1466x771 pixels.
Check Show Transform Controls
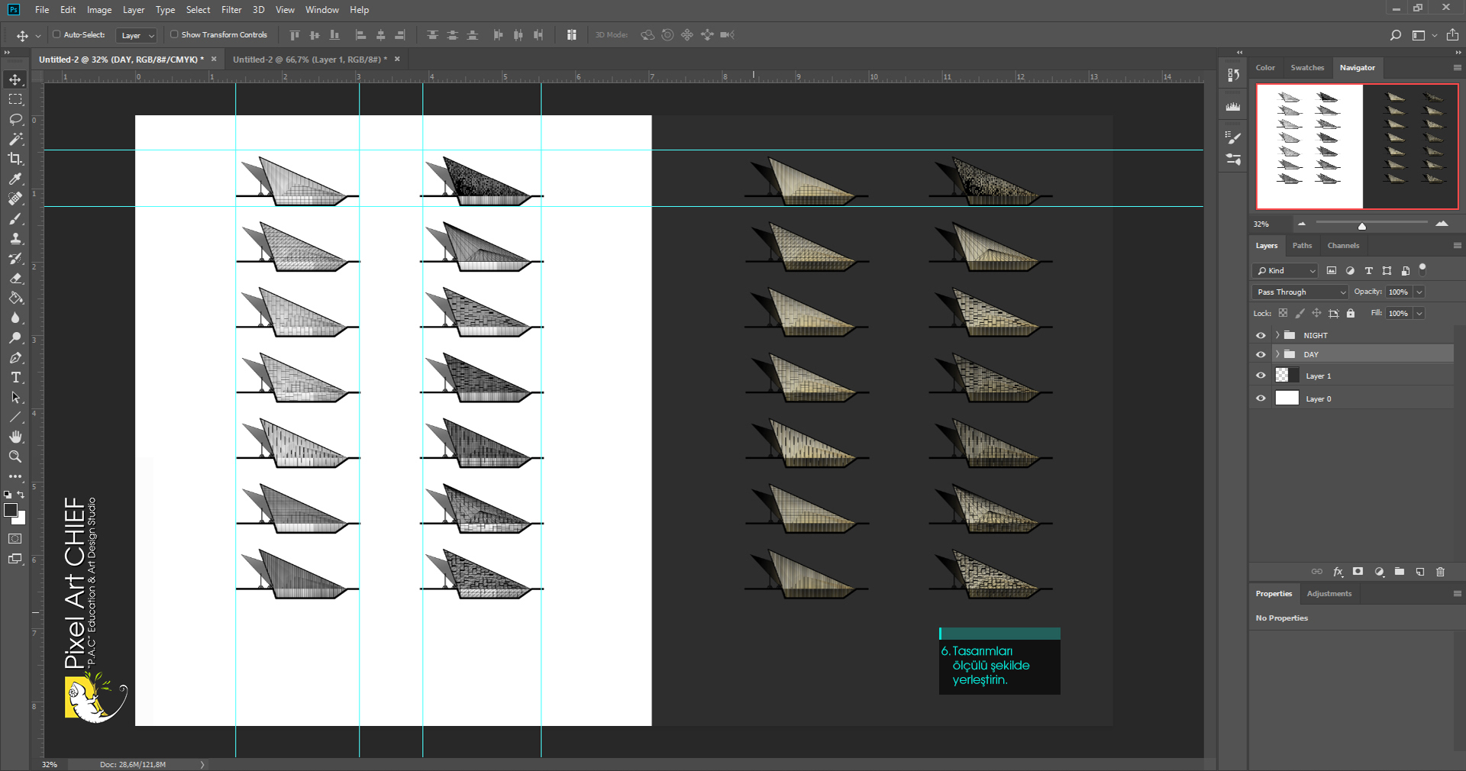(174, 34)
